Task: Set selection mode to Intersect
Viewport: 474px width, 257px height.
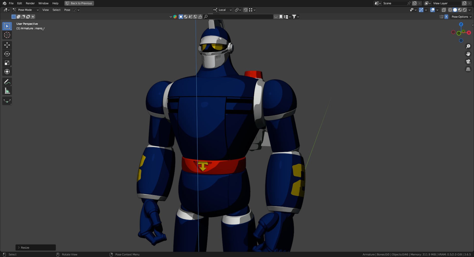Action: pyautogui.click(x=33, y=17)
